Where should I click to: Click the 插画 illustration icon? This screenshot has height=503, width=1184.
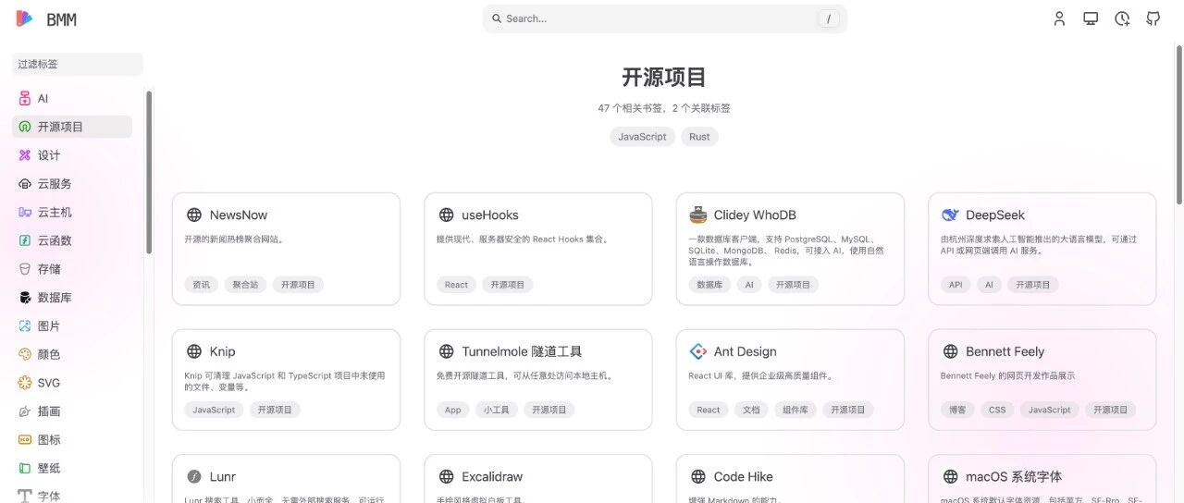coord(25,411)
